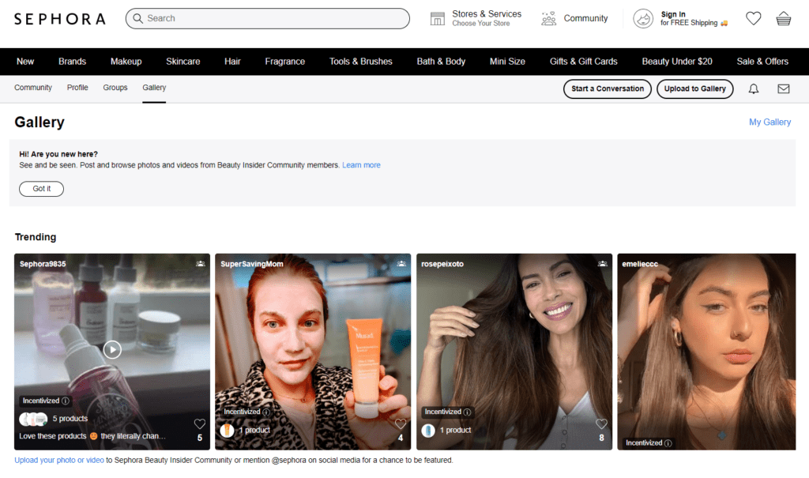
Task: Click the Stores & Services store icon
Action: 438,18
